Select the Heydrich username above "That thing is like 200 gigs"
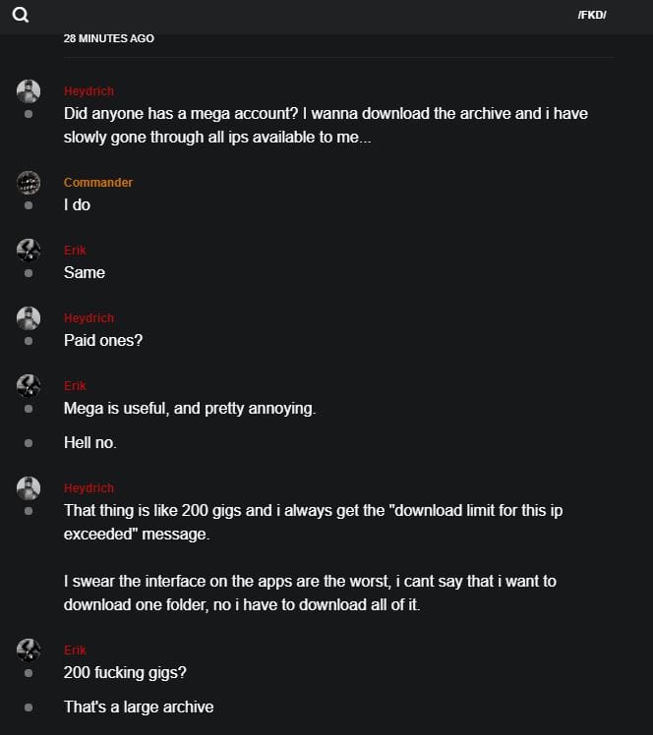The height and width of the screenshot is (735, 653). [x=89, y=488]
